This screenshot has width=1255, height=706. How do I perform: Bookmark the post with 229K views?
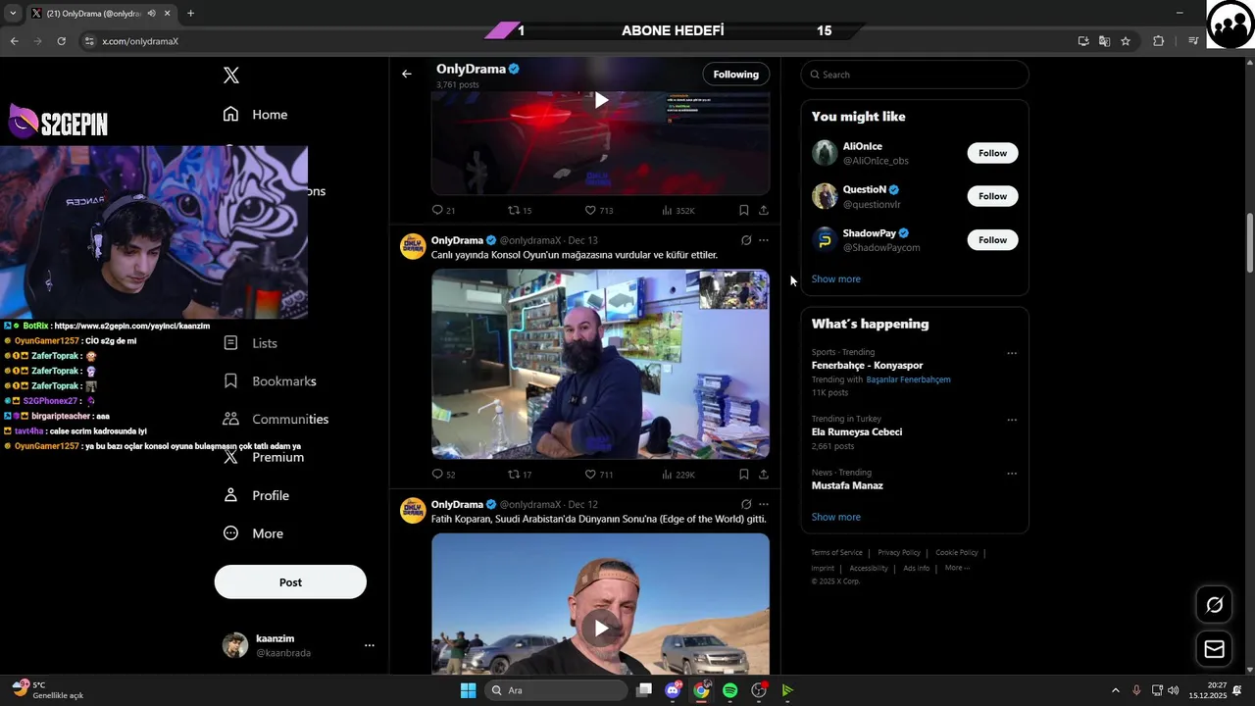(744, 475)
